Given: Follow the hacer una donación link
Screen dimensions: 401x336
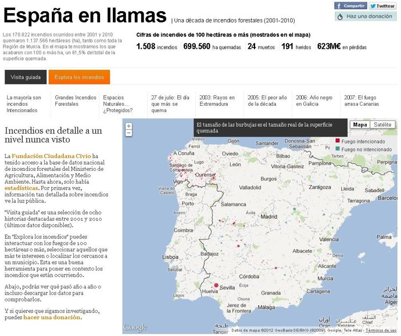Looking at the screenshot, I should 52,317.
